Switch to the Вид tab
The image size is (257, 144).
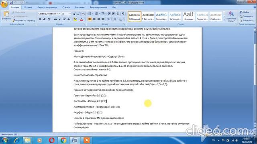coord(114,7)
